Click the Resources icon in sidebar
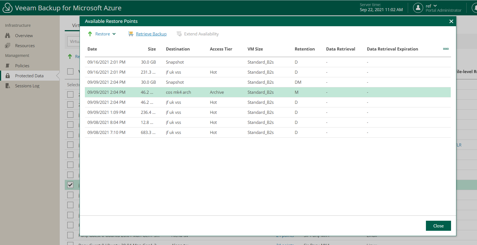 [8, 45]
